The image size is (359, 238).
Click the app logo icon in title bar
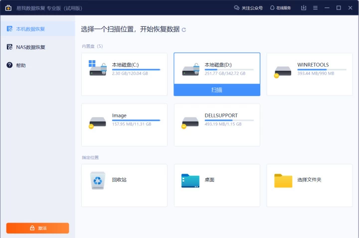[8, 8]
